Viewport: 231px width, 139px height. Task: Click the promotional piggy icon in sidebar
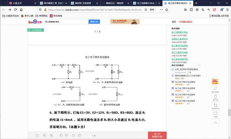215,81
